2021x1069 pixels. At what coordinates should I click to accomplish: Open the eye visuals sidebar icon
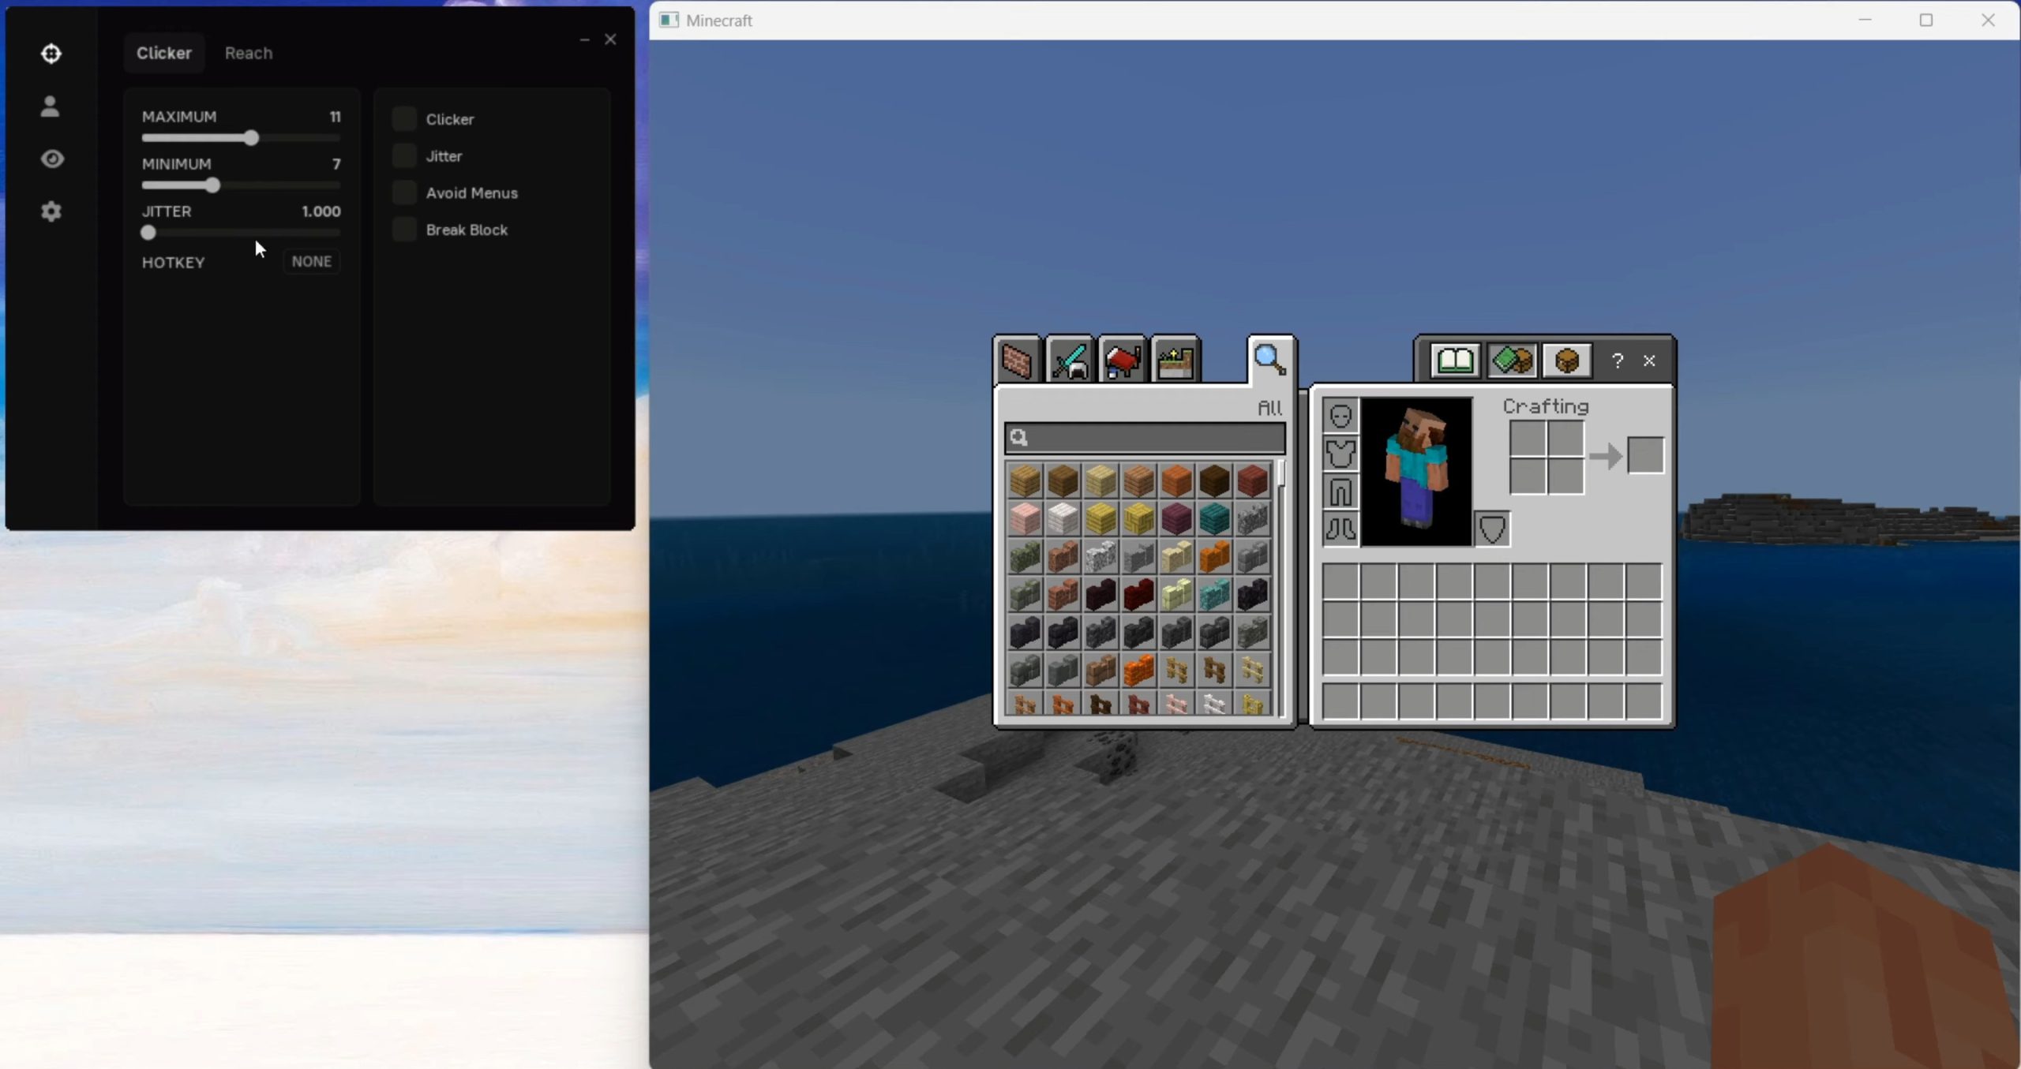52,159
